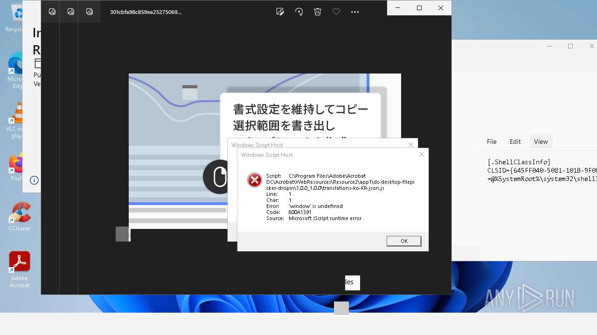Close the rear Windows Script Host dialog
This screenshot has height=335, width=597.
click(x=411, y=145)
